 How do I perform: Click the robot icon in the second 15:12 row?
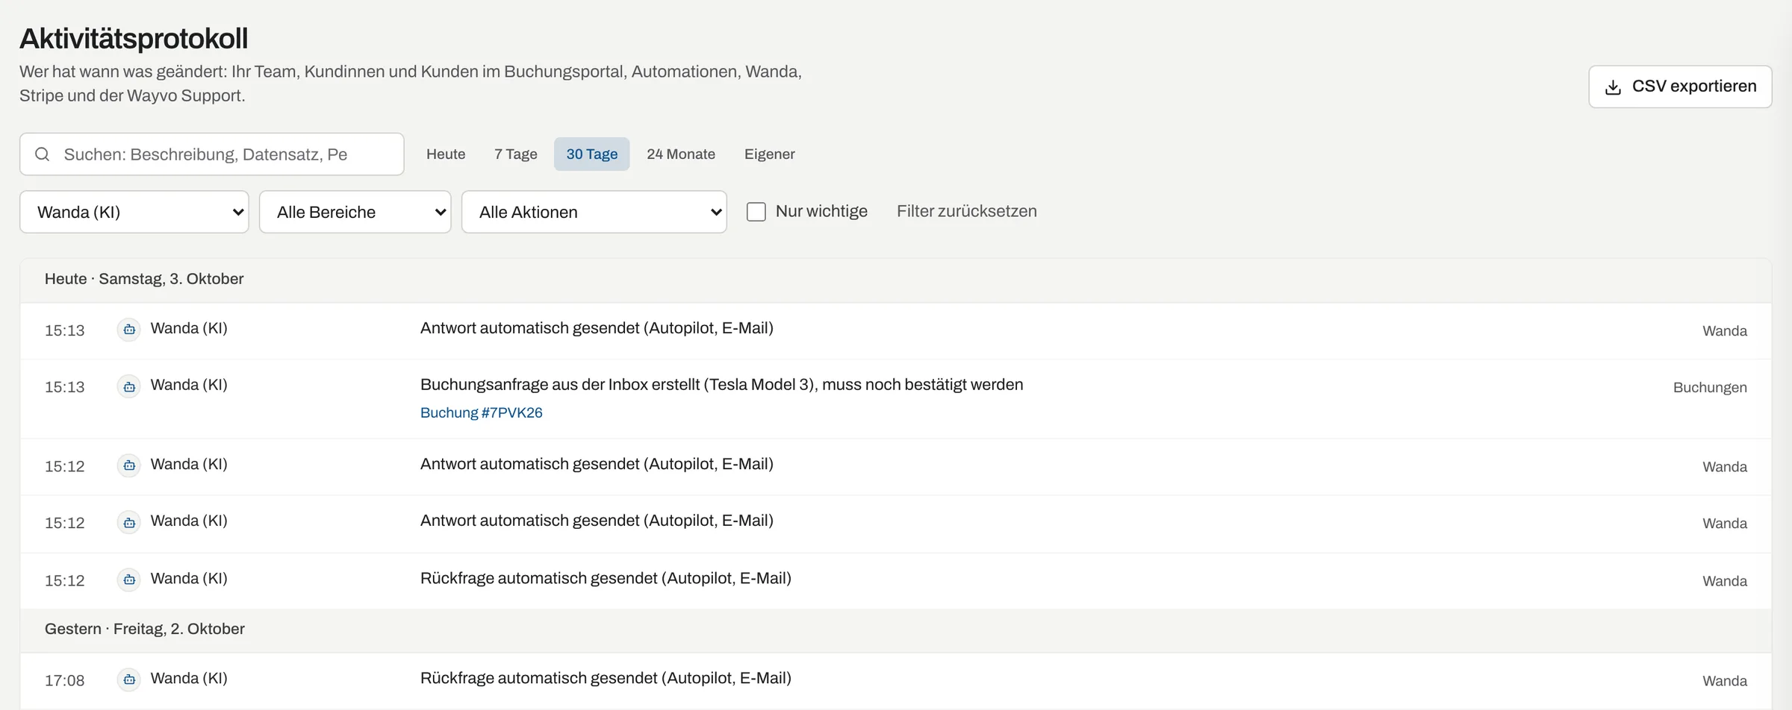129,522
